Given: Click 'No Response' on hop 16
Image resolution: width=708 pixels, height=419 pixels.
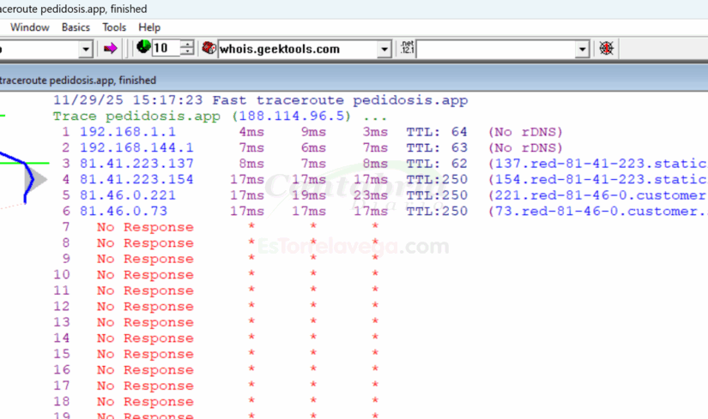Looking at the screenshot, I should (145, 369).
